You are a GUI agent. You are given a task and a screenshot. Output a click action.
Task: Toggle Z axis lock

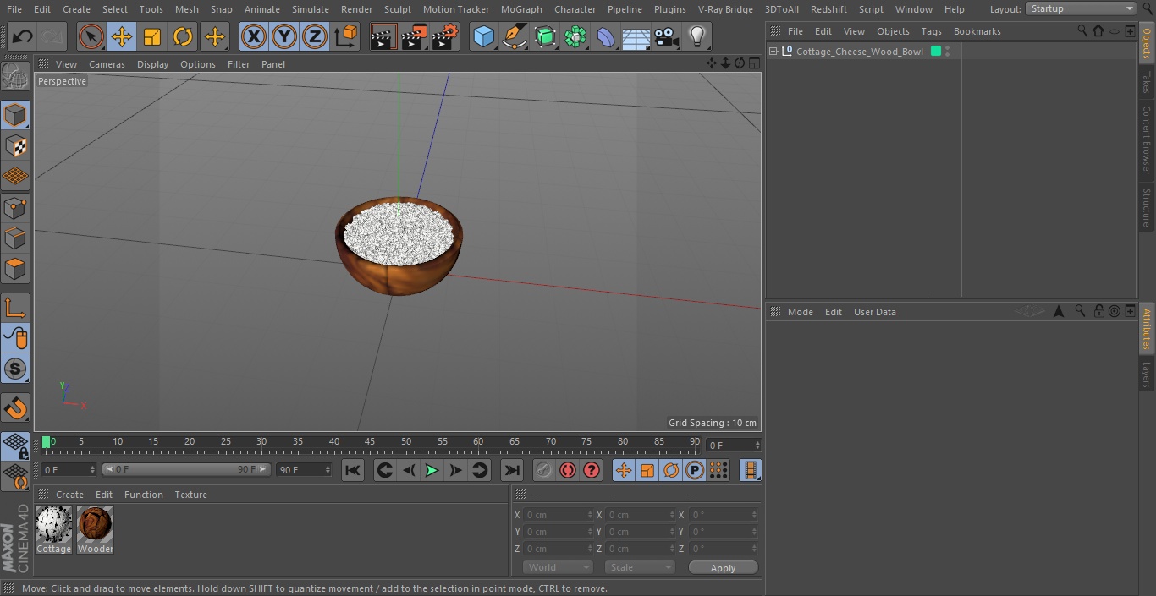[x=315, y=36]
